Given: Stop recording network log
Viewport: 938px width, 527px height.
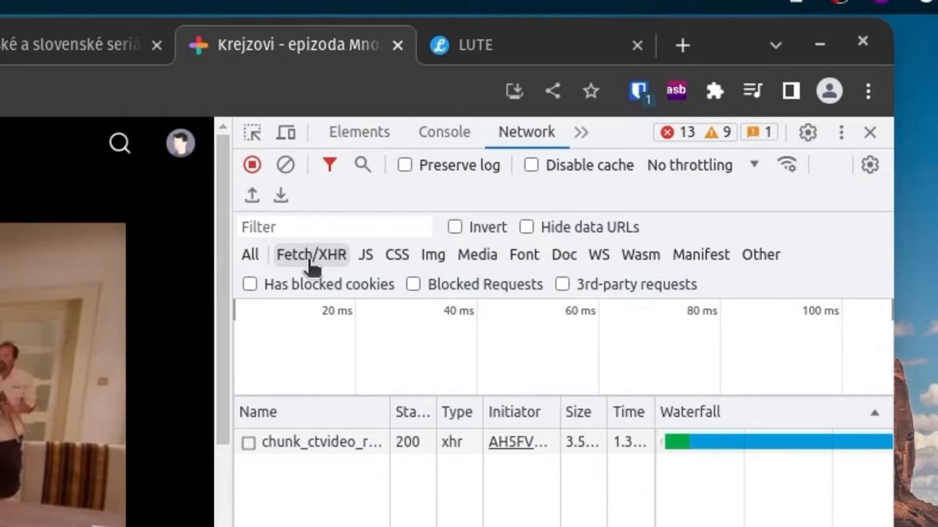Looking at the screenshot, I should coord(252,165).
